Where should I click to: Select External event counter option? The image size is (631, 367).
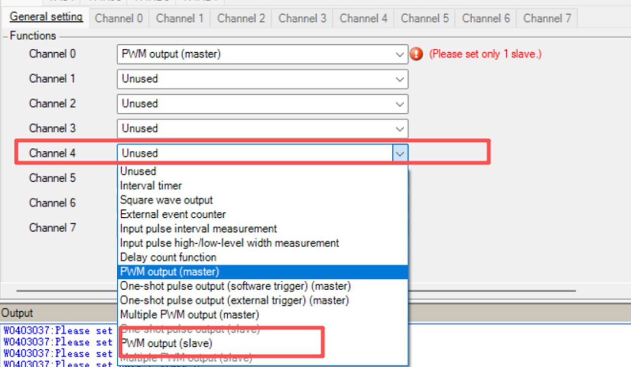tap(173, 214)
